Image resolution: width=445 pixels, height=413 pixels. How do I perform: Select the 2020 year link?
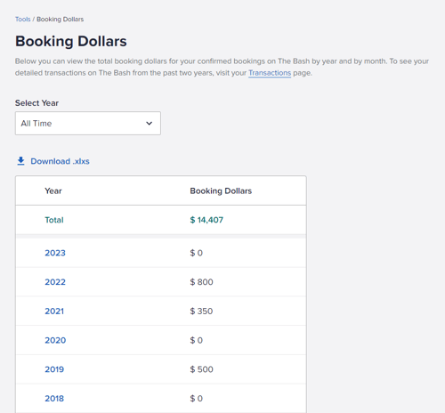pyautogui.click(x=55, y=340)
